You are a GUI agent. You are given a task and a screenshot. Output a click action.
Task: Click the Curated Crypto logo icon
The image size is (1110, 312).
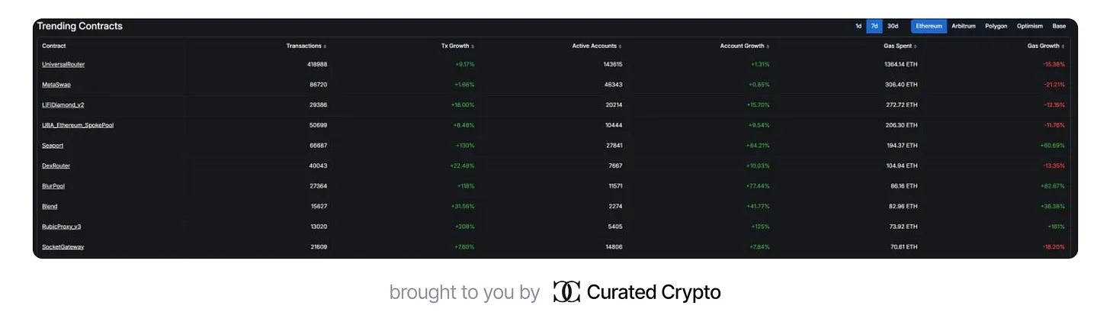[566, 291]
